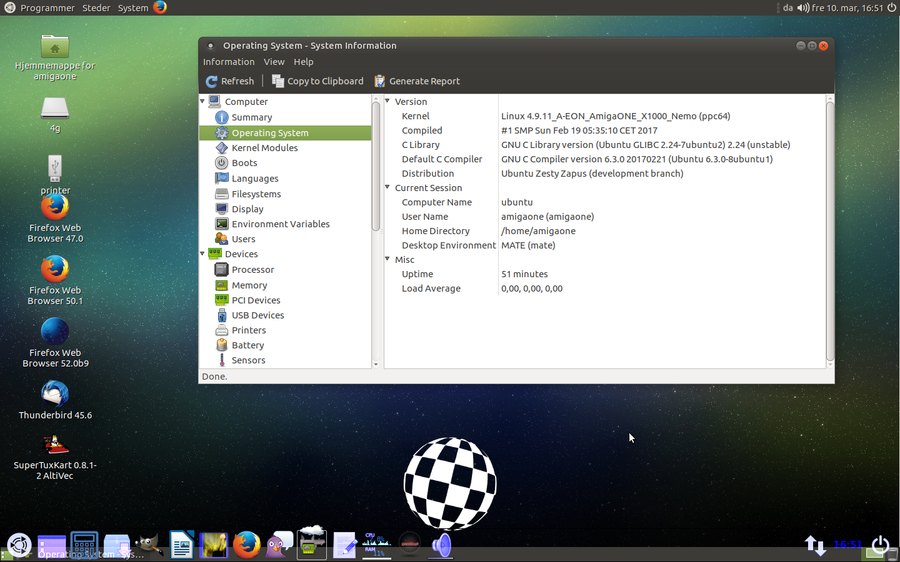
Task: Select USB Devices in the sidebar
Action: pos(257,315)
